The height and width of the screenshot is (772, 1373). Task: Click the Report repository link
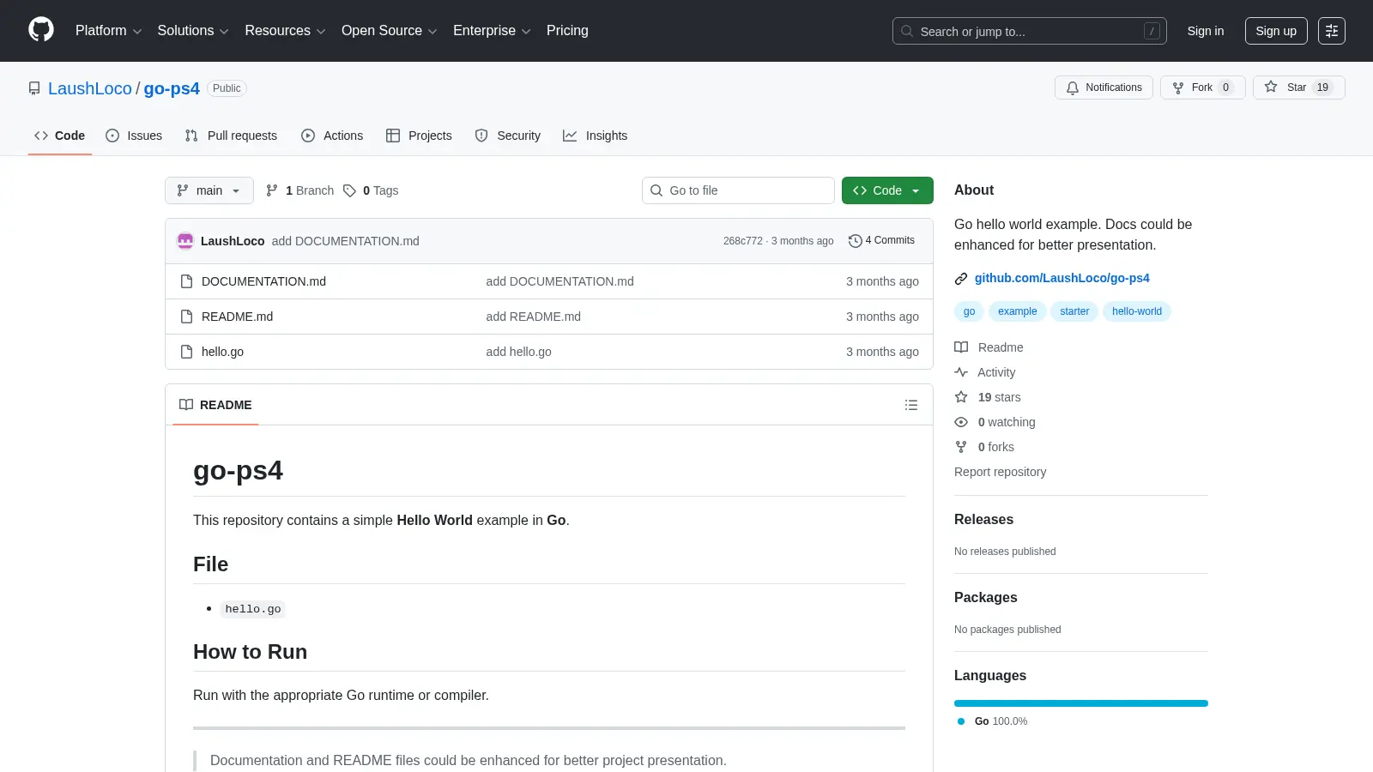pos(1000,472)
